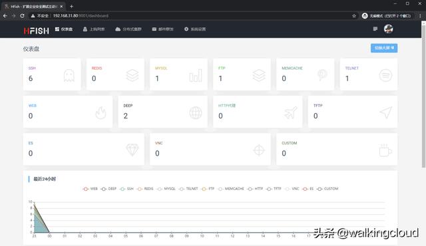The width and height of the screenshot is (426, 246).
Task: Toggle the DEEP series in the chart legend
Action: [108, 189]
